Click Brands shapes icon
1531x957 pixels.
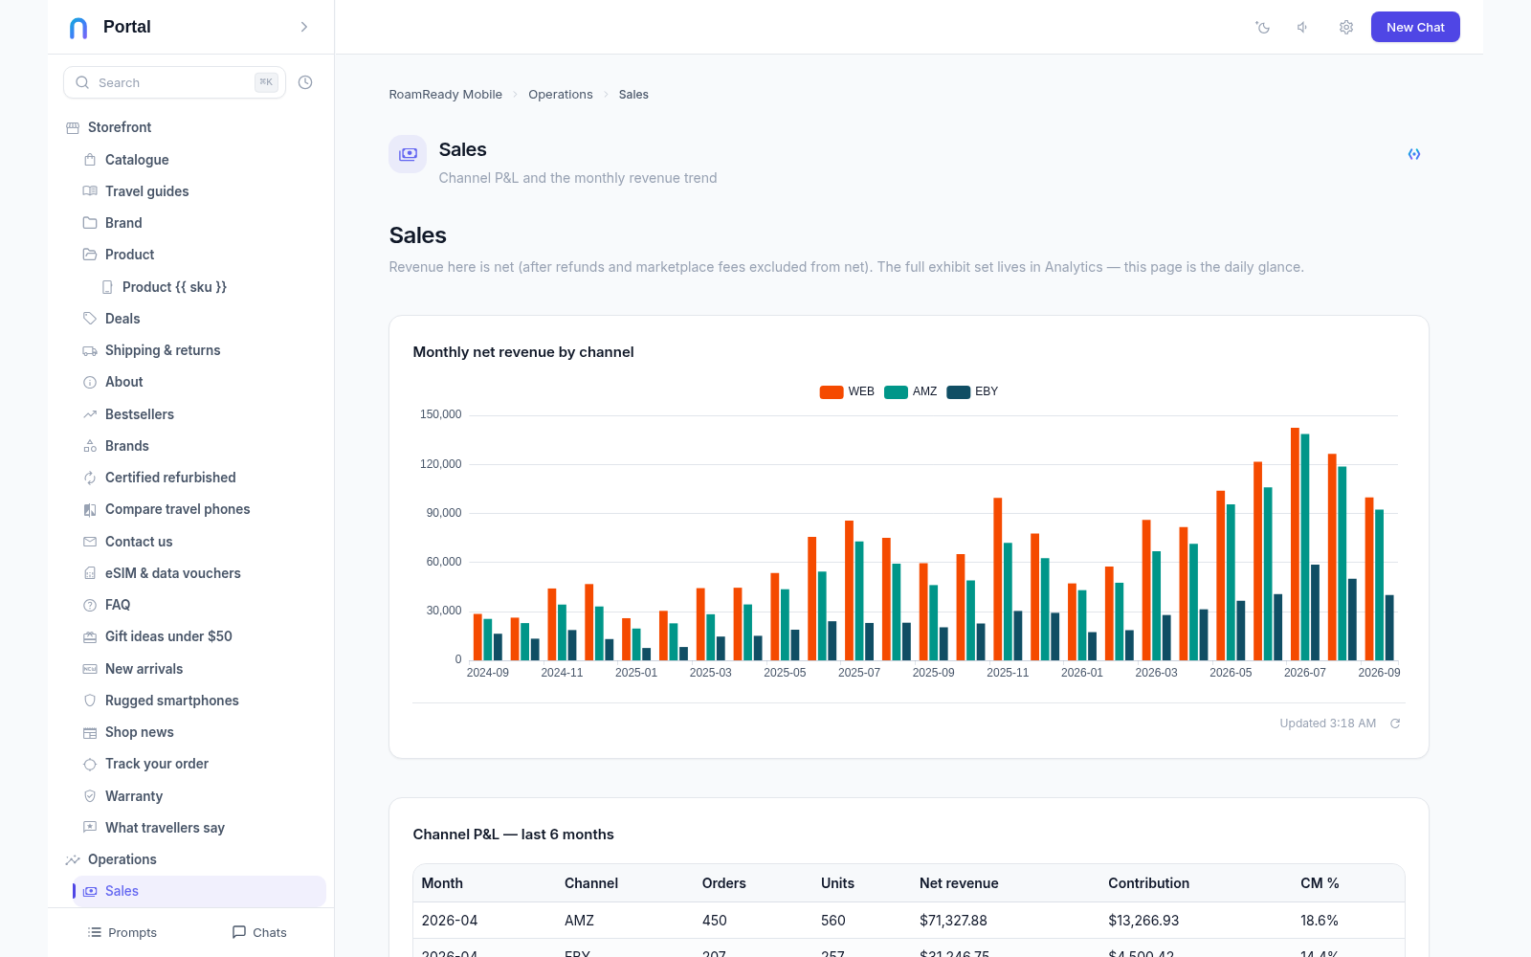point(90,446)
